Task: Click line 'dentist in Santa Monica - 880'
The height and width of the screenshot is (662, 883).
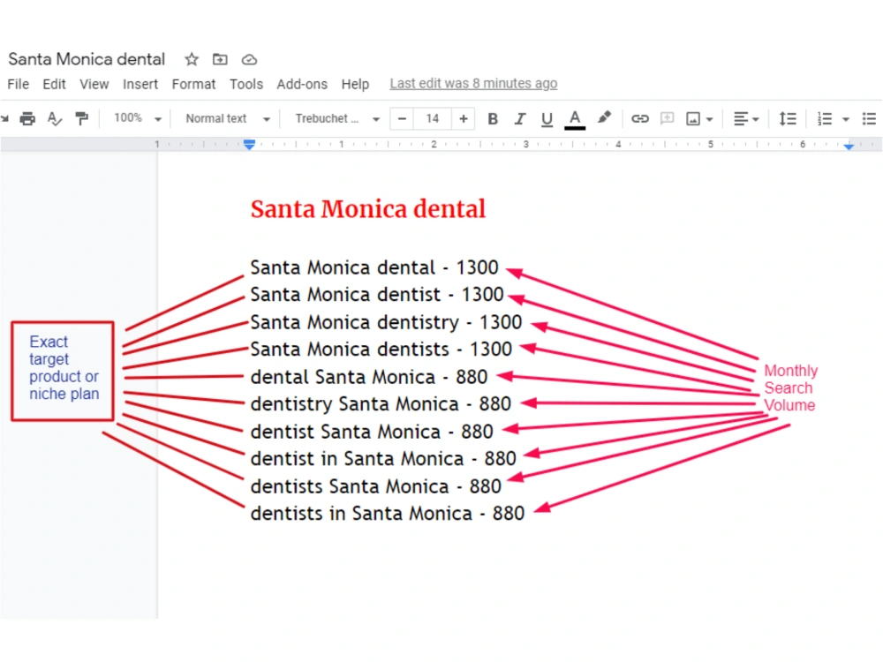Action: (x=383, y=459)
